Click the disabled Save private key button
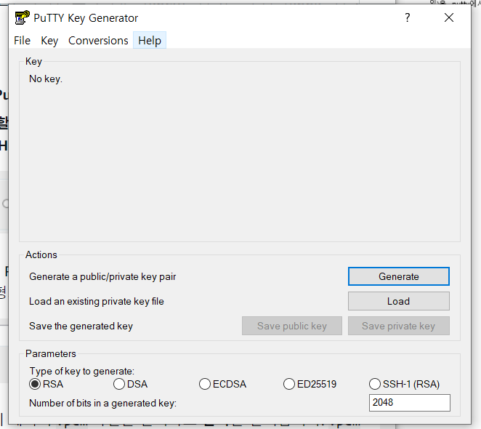 pyautogui.click(x=398, y=326)
